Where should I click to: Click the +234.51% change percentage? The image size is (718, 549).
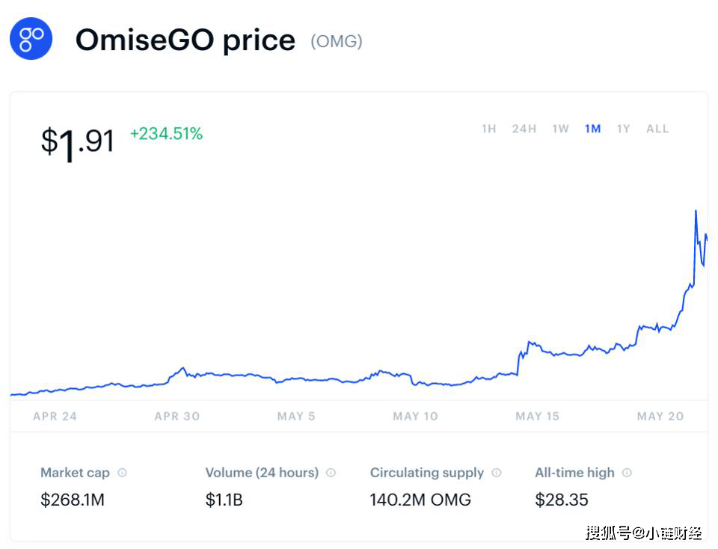pyautogui.click(x=166, y=134)
